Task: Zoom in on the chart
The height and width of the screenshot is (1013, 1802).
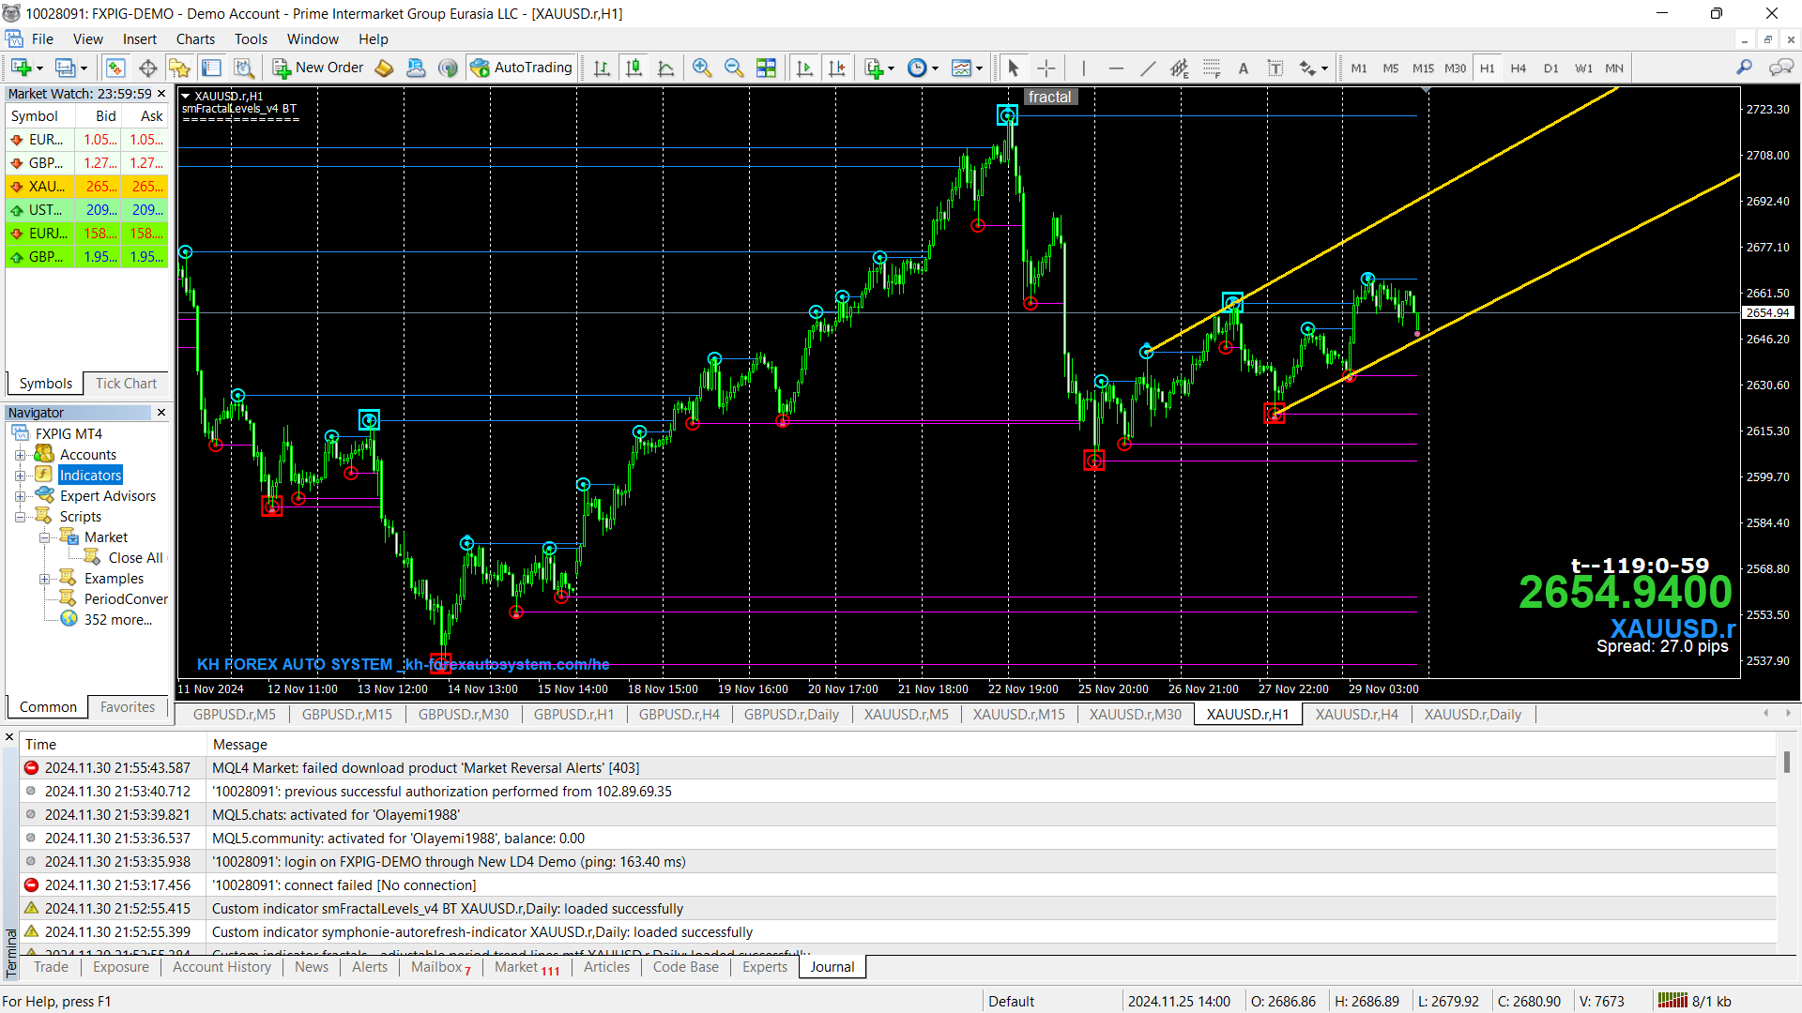Action: pyautogui.click(x=702, y=68)
